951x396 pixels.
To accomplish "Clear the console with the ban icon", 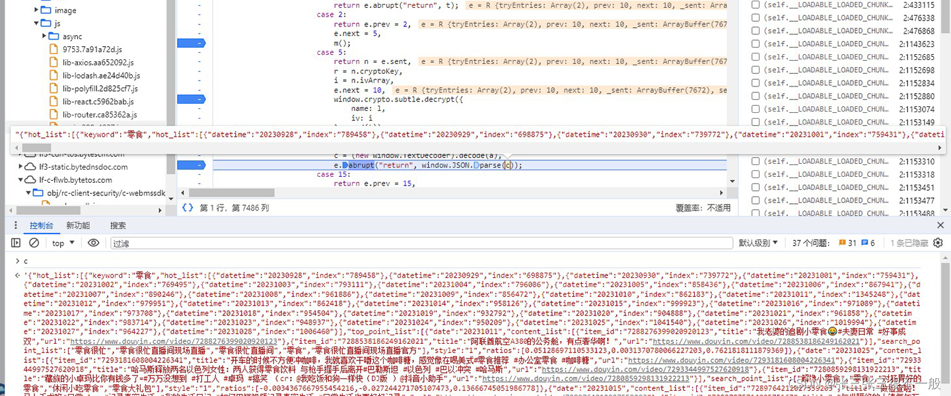I will (x=34, y=243).
